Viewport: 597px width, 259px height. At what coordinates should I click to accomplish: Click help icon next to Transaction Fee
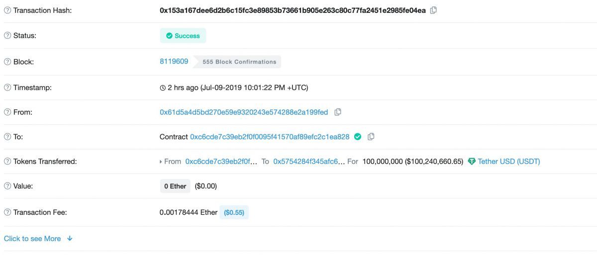pos(7,212)
